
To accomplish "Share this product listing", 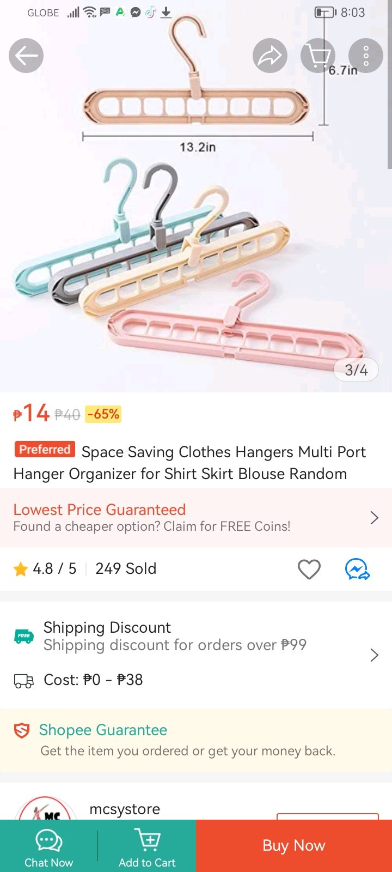I will [x=269, y=56].
